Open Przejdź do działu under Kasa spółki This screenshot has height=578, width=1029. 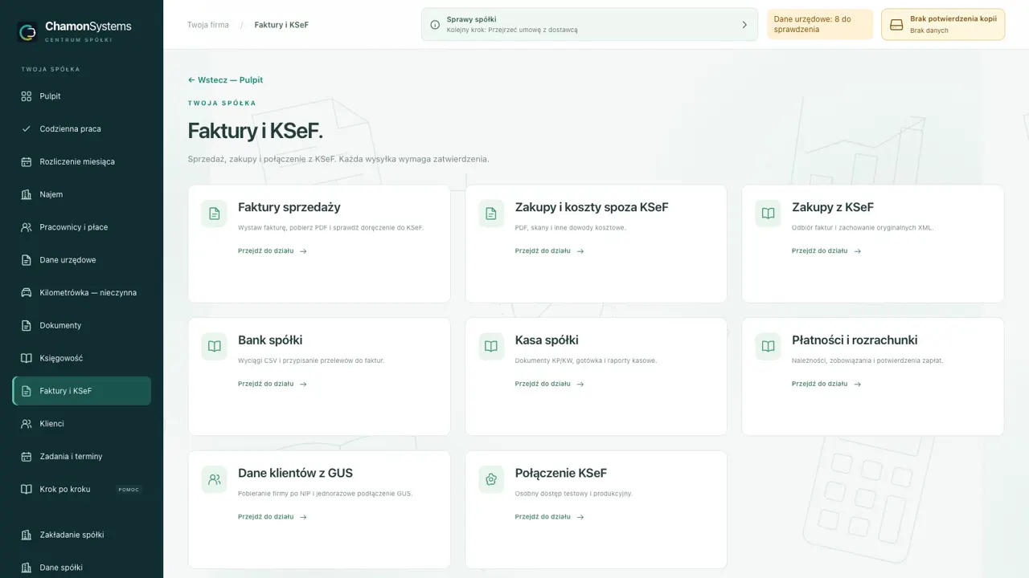tap(549, 384)
